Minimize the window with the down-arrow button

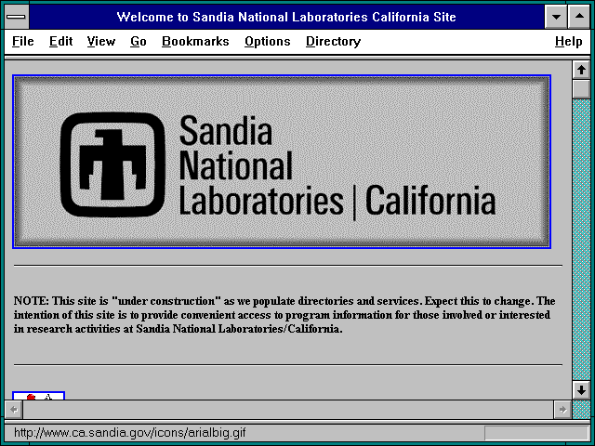click(x=556, y=17)
